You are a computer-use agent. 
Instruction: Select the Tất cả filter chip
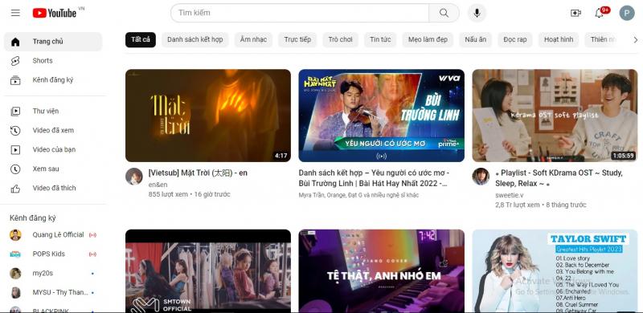tap(141, 40)
